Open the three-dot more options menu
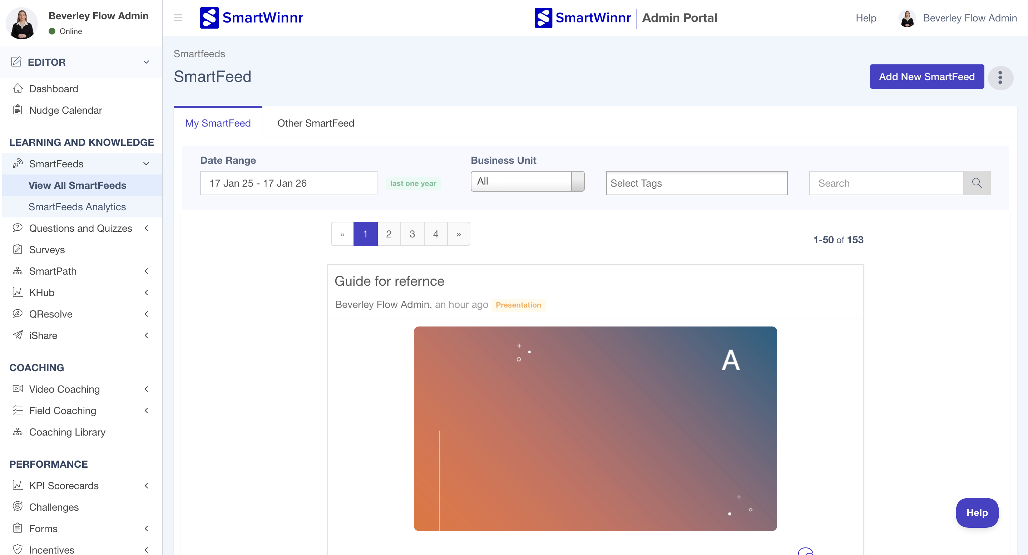The height and width of the screenshot is (555, 1028). 1000,78
